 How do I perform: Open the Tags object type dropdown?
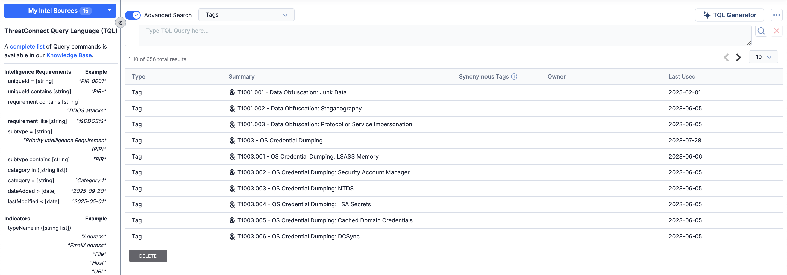pyautogui.click(x=246, y=15)
